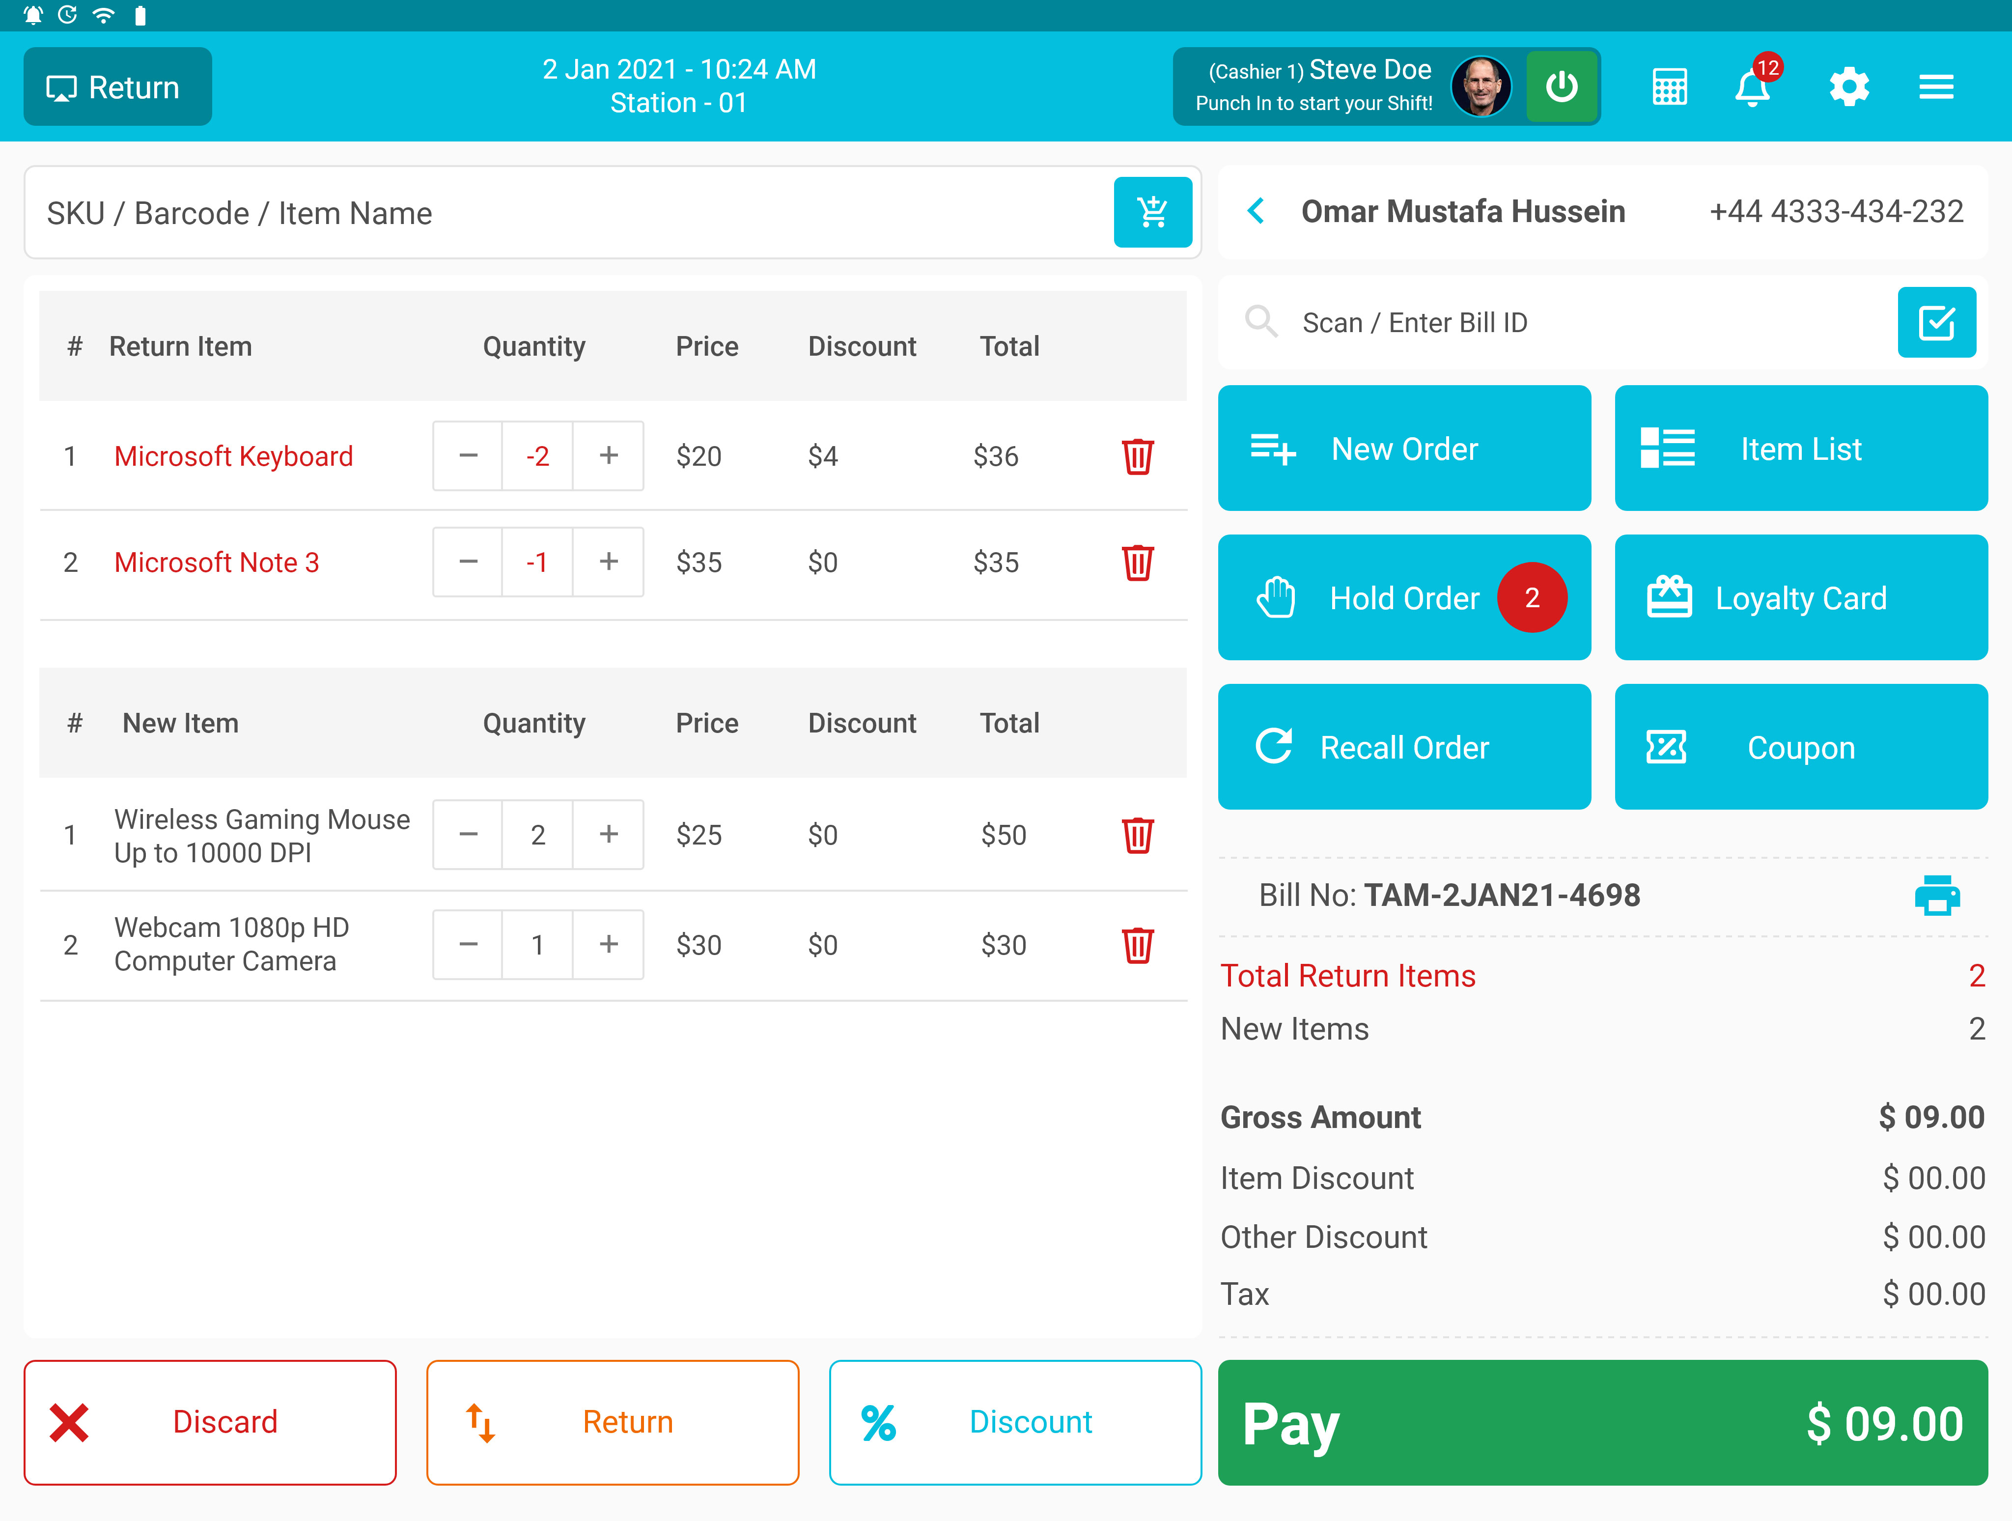2012x1521 pixels.
Task: Open notifications bell with 12 badge
Action: tap(1753, 87)
